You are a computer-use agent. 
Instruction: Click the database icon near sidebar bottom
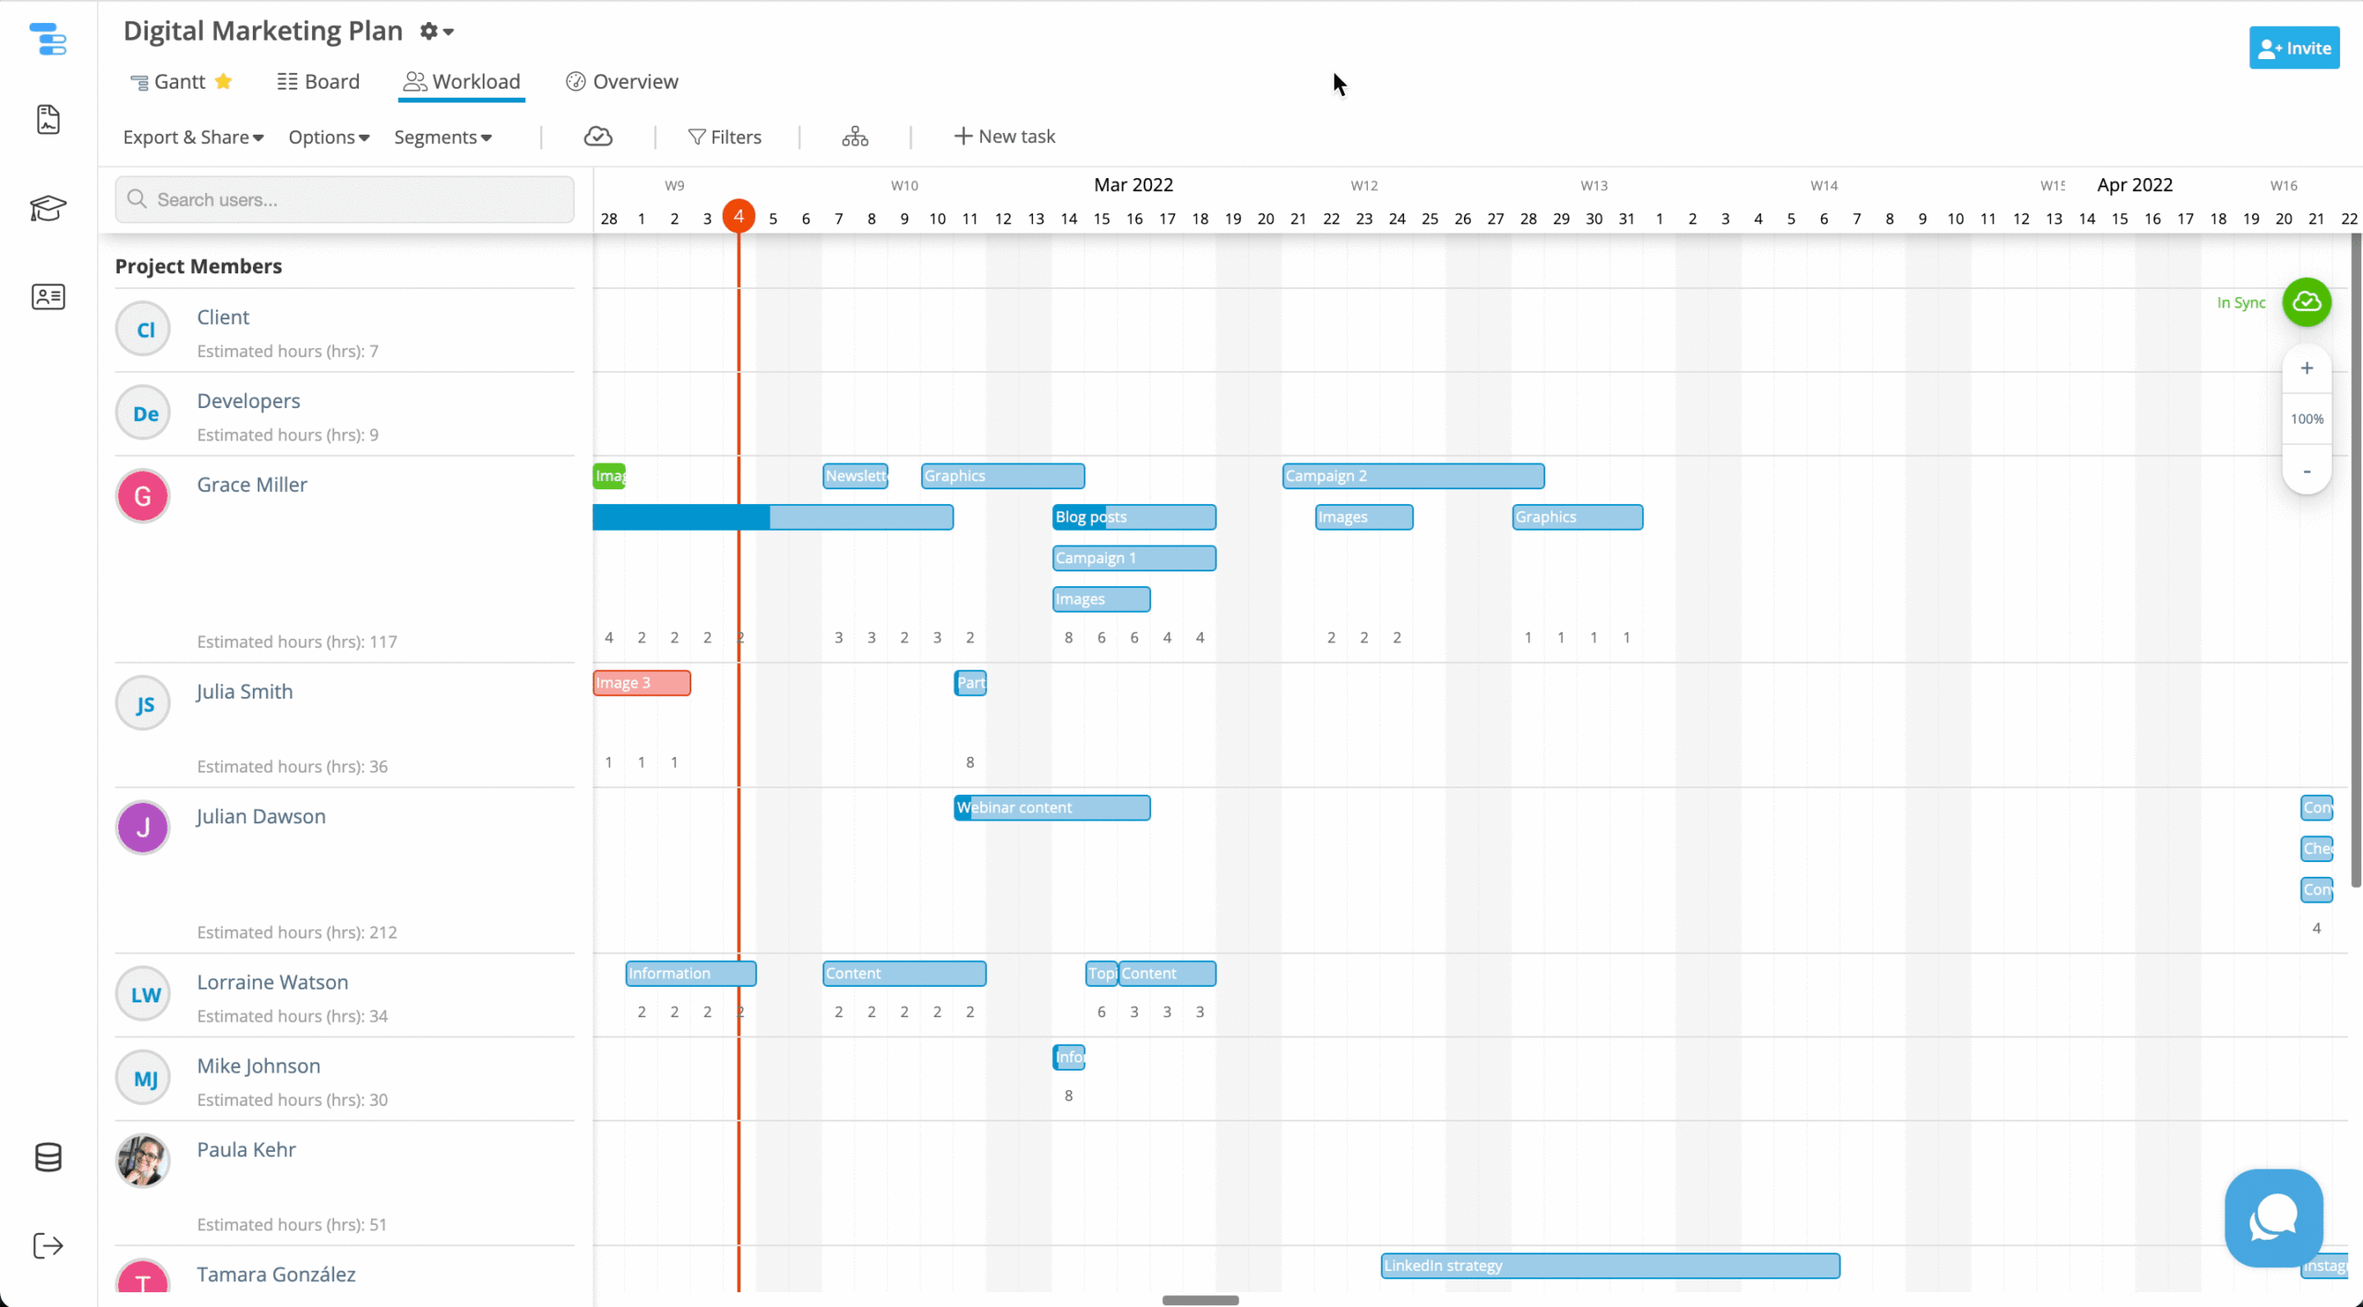pos(48,1157)
